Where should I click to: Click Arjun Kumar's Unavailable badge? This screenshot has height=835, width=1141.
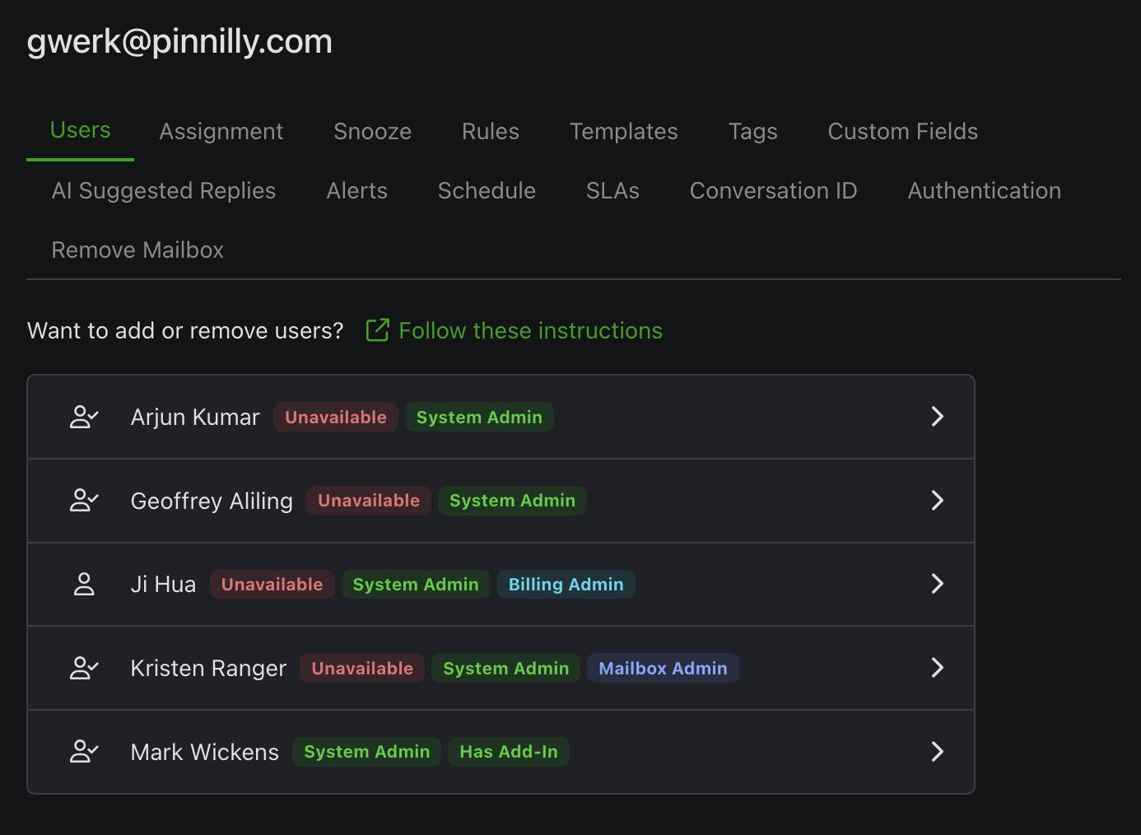[336, 417]
